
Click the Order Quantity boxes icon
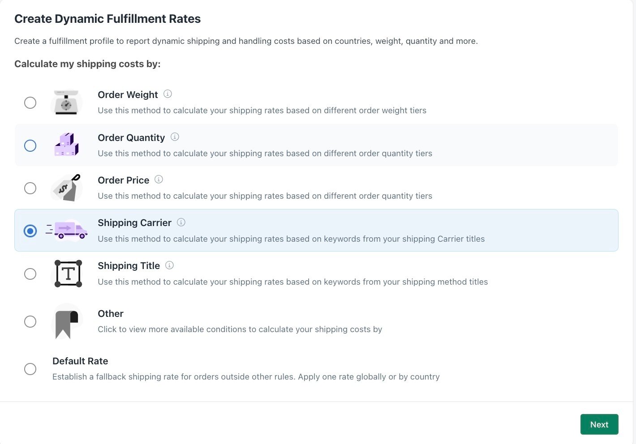pos(66,145)
